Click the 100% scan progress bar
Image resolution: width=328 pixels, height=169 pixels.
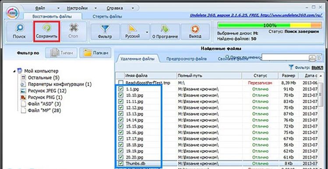pos(269,25)
